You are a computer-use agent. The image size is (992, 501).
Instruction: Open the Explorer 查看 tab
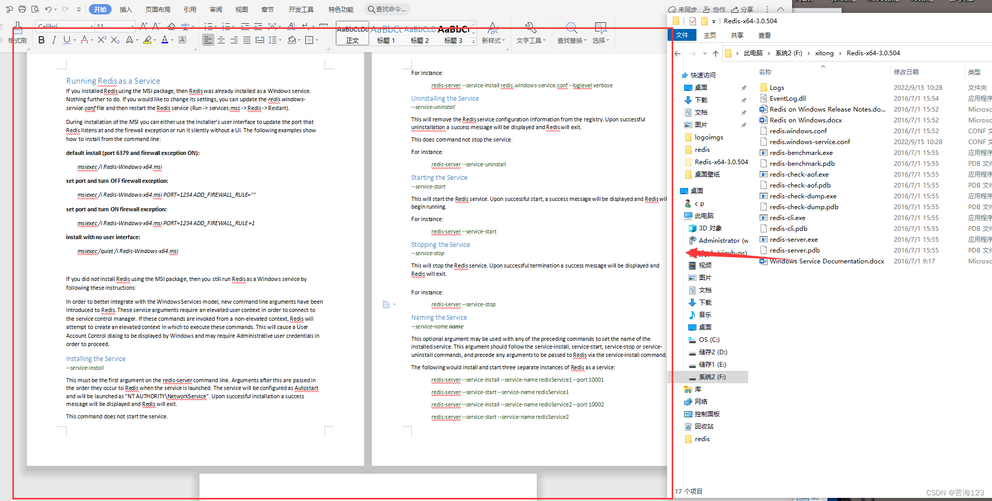(x=765, y=35)
